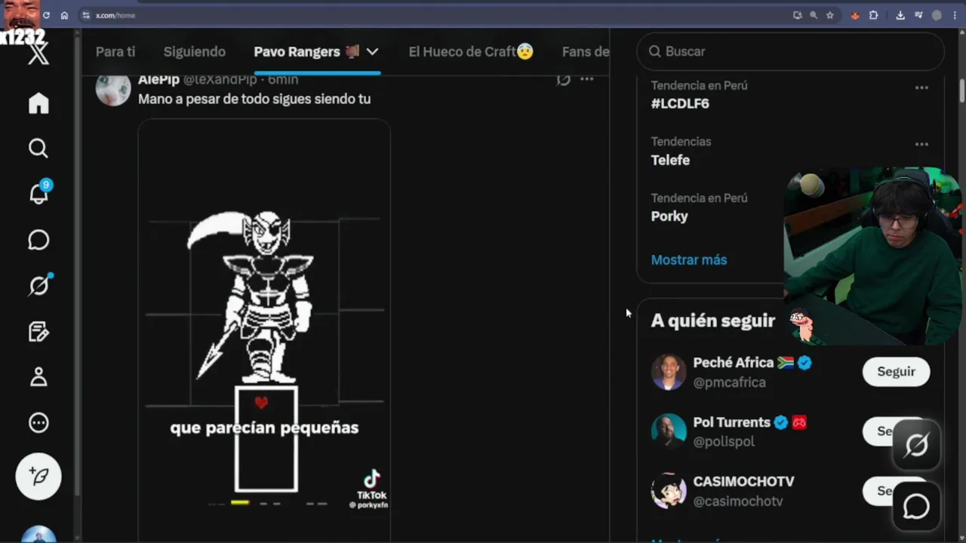Go to Home via the house icon
This screenshot has width=966, height=543.
(38, 103)
